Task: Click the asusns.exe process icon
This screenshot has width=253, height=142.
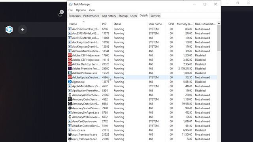Action: point(70,130)
